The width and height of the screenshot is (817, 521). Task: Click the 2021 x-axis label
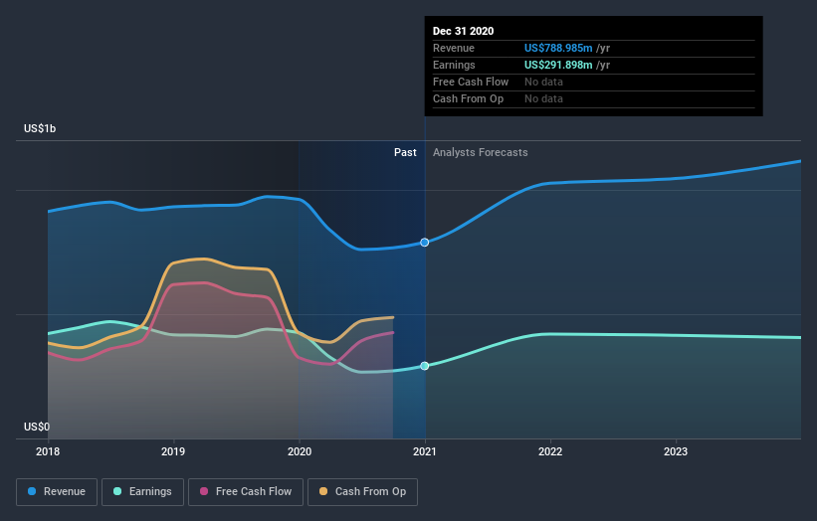(x=425, y=451)
